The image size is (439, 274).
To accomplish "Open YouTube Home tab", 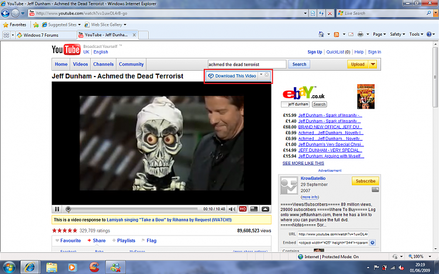I will pyautogui.click(x=61, y=64).
